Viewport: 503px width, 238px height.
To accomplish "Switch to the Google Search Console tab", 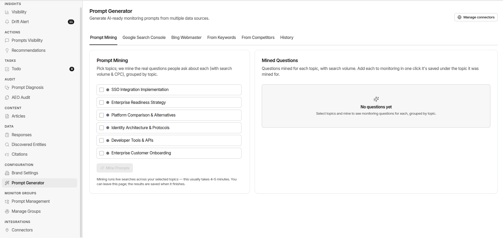I will pos(144,38).
